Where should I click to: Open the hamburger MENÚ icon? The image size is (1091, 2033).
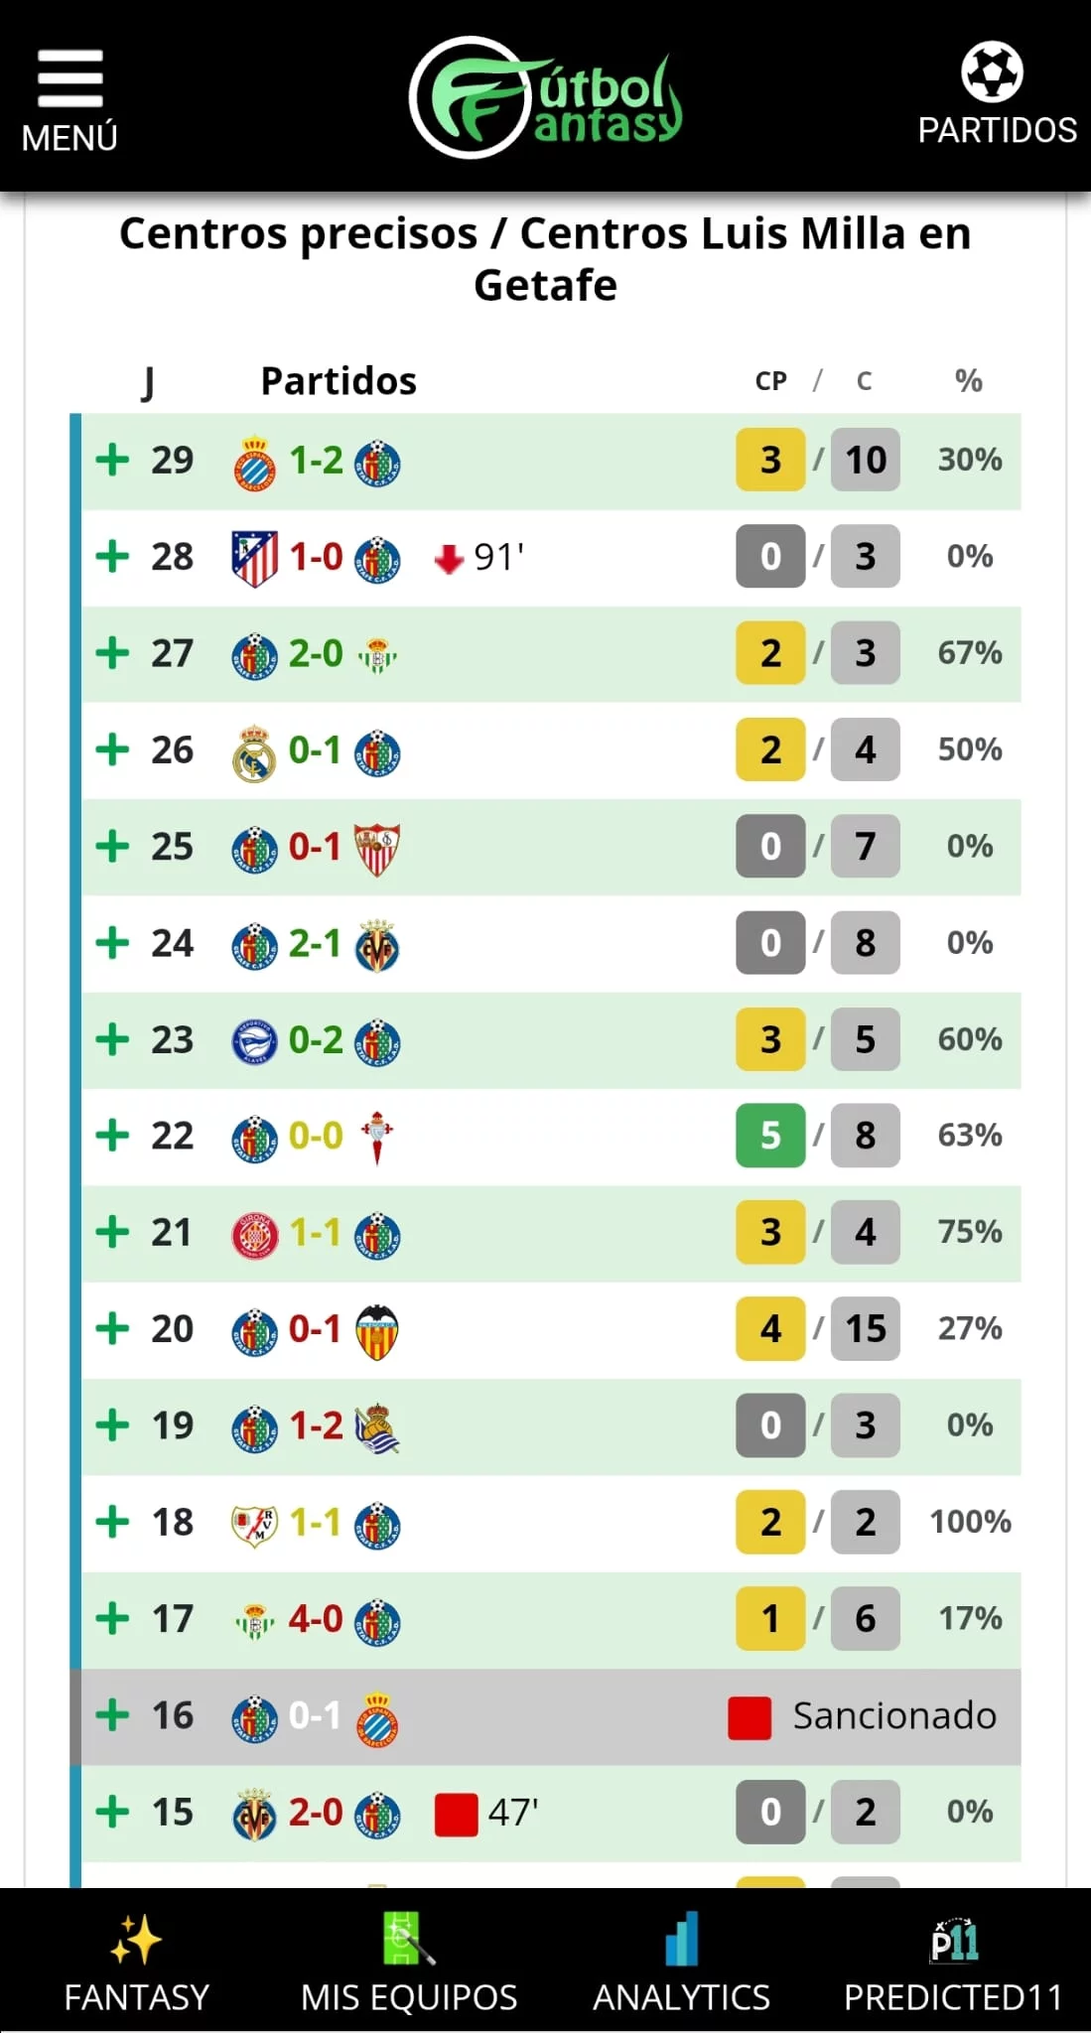point(69,79)
